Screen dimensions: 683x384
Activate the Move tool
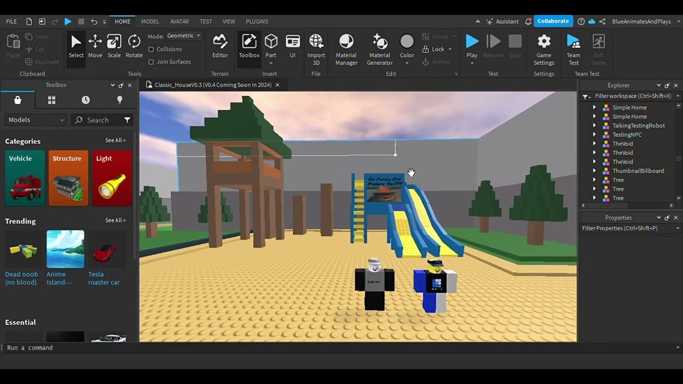(x=95, y=46)
